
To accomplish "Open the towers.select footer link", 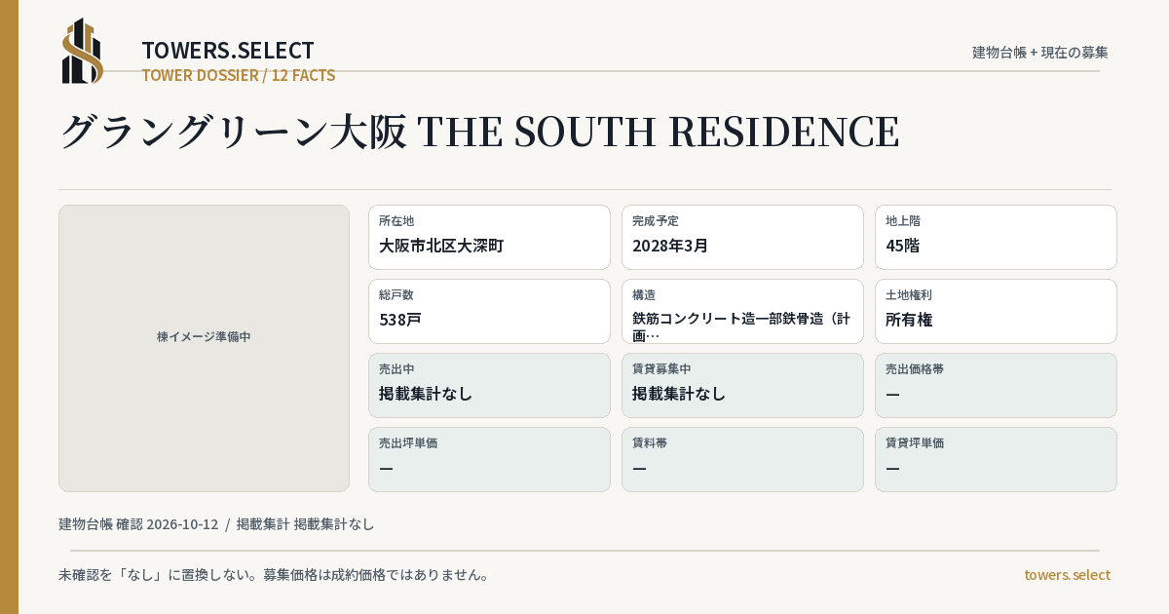I will pos(1067,574).
